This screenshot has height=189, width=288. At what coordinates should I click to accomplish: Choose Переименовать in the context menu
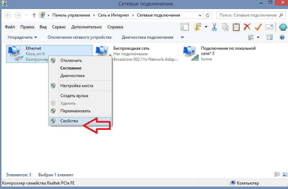tap(80, 111)
